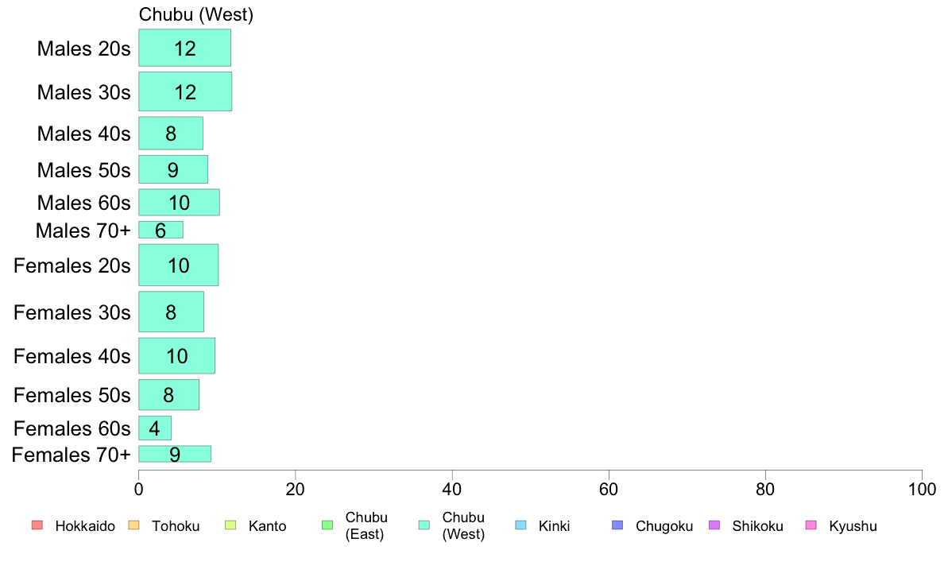The image size is (944, 585).
Task: Select the Females 60s bar showing 4
Action: click(155, 428)
